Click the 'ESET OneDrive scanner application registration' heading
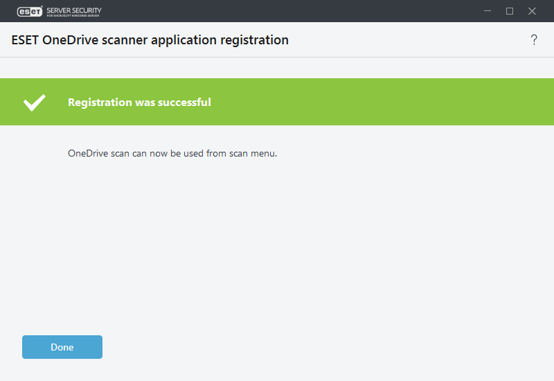 [x=150, y=40]
